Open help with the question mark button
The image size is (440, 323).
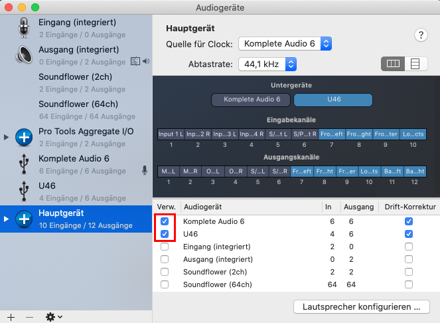click(421, 35)
